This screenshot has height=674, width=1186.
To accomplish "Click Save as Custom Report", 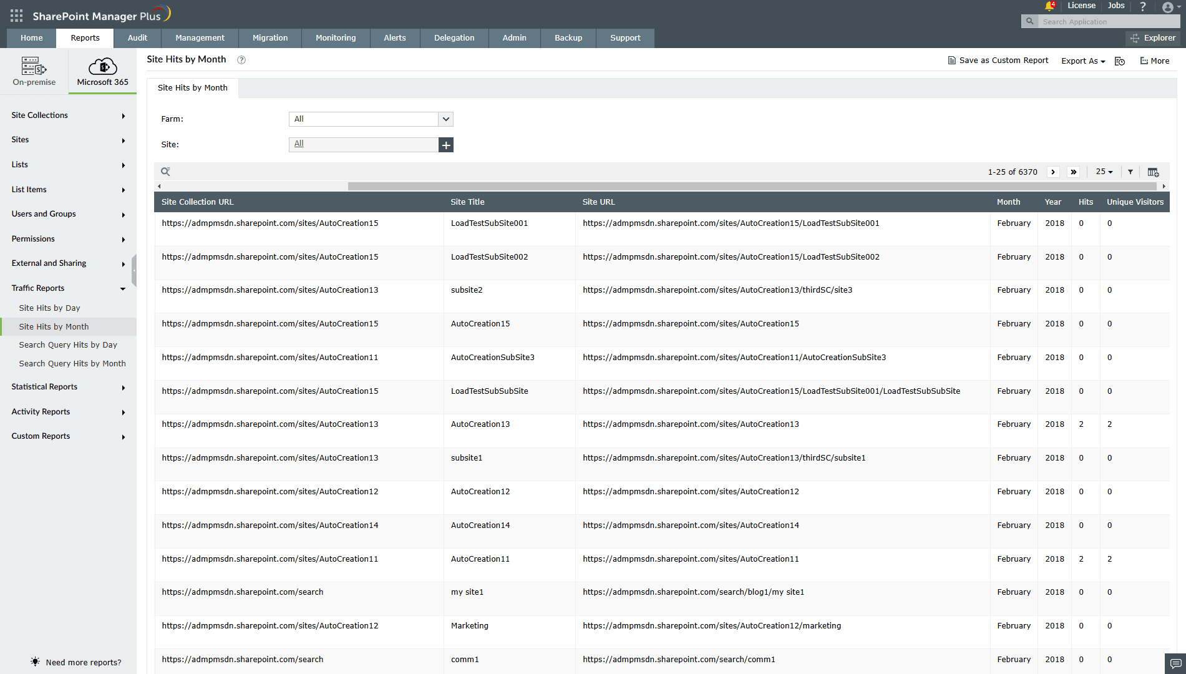I will (x=998, y=61).
